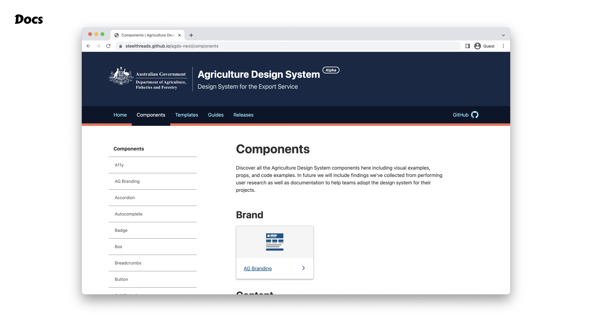Click the Australian Government crest logo
Screen dimensions: 592x333
tap(121, 76)
